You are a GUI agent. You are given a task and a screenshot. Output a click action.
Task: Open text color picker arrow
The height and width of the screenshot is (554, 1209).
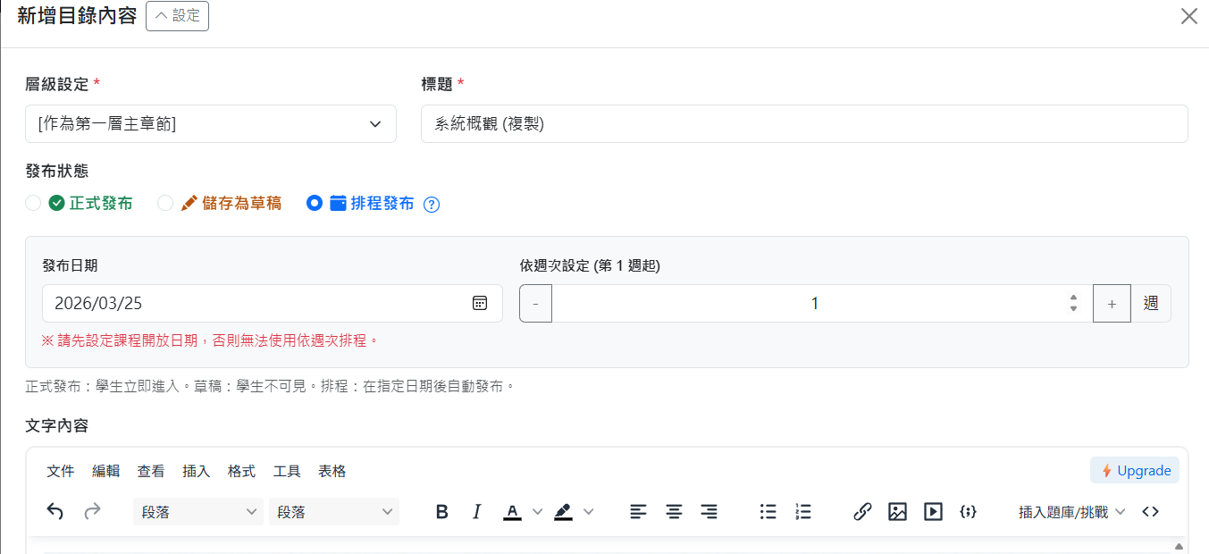(537, 512)
